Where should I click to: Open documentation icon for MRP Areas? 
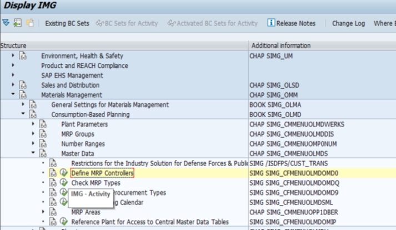pyautogui.click(x=53, y=212)
